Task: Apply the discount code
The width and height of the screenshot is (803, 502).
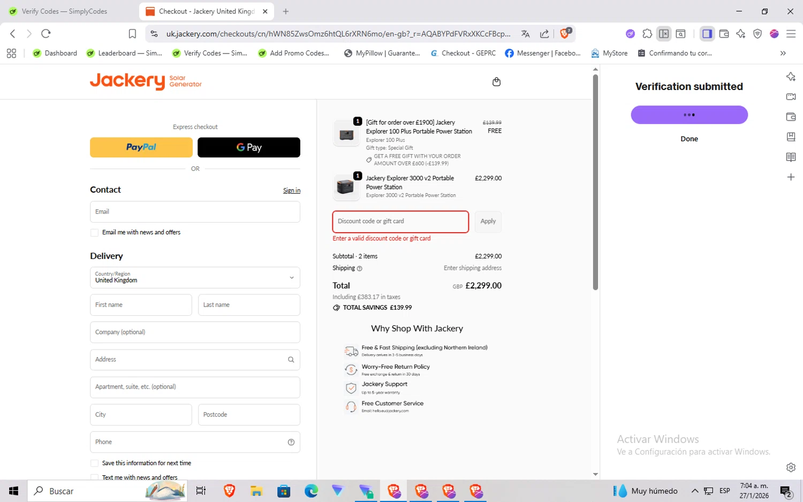Action: point(488,222)
